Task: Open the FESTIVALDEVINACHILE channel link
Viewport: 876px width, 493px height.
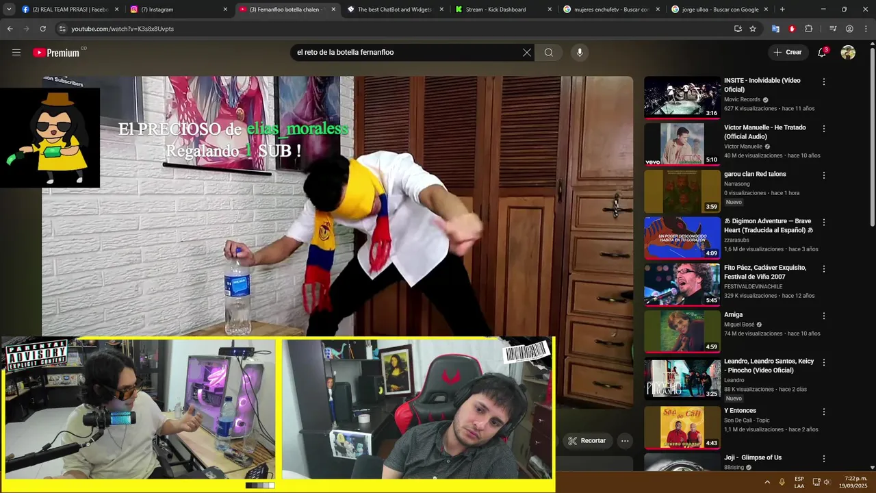Action: coord(753,286)
